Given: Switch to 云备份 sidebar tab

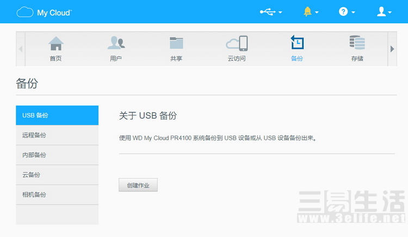Looking at the screenshot, I should (57, 175).
